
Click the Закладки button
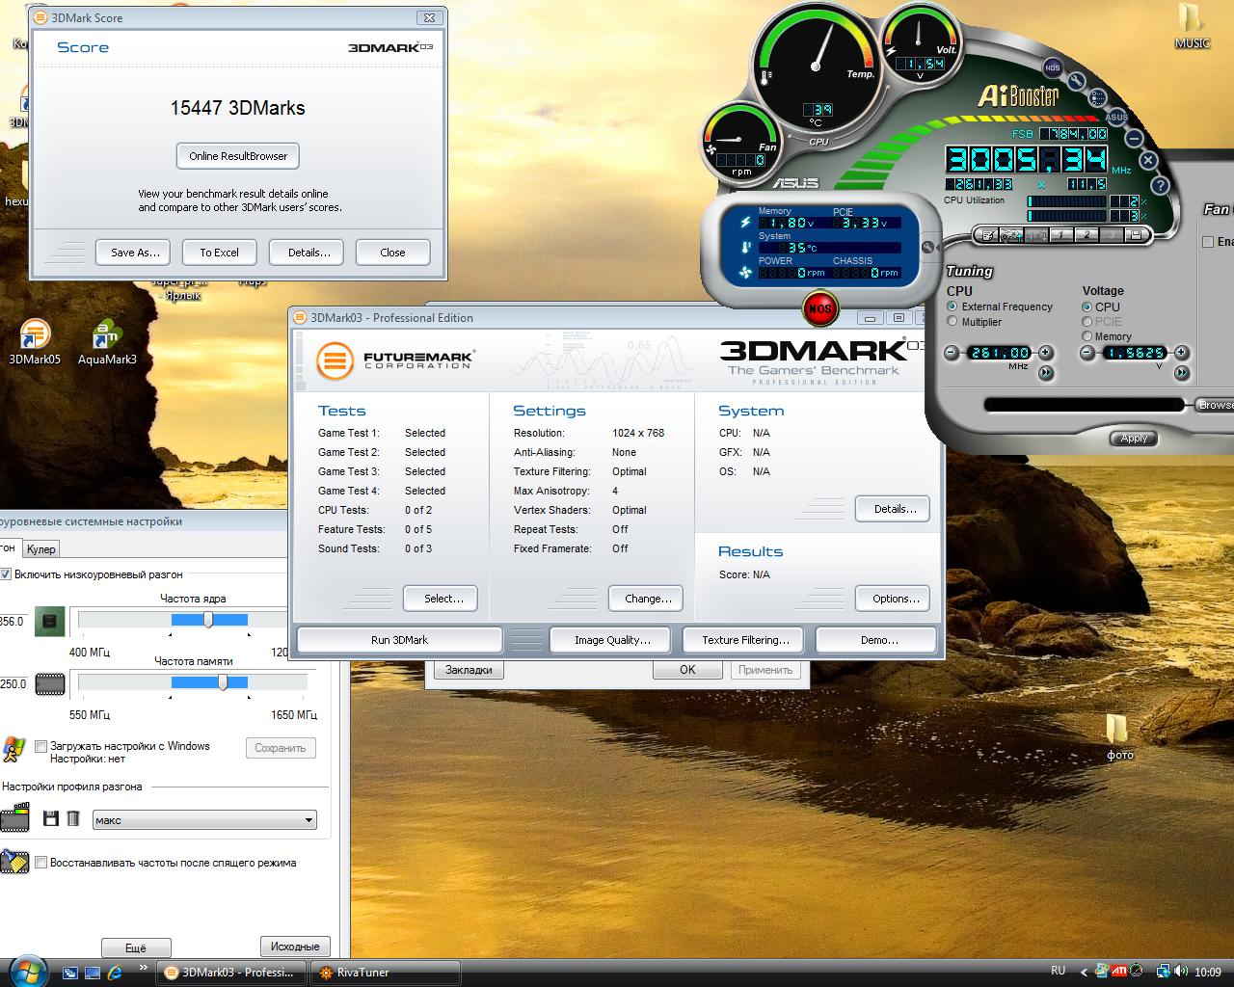coord(469,670)
